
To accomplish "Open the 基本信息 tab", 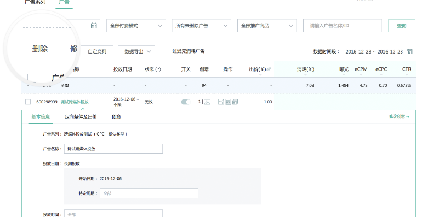I will [x=41, y=117].
